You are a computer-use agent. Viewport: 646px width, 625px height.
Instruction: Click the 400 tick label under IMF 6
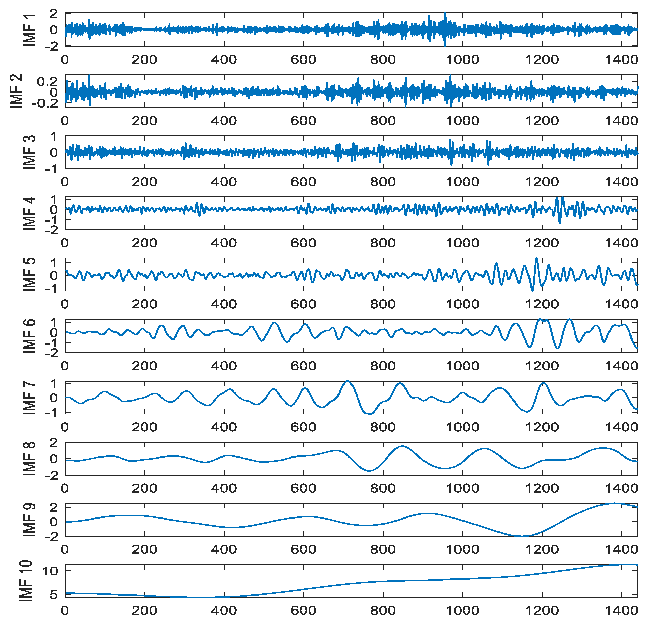224,366
